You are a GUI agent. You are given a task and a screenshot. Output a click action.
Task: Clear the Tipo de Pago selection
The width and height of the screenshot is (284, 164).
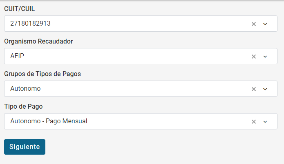(253, 122)
